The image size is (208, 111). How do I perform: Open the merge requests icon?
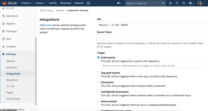point(177,3)
